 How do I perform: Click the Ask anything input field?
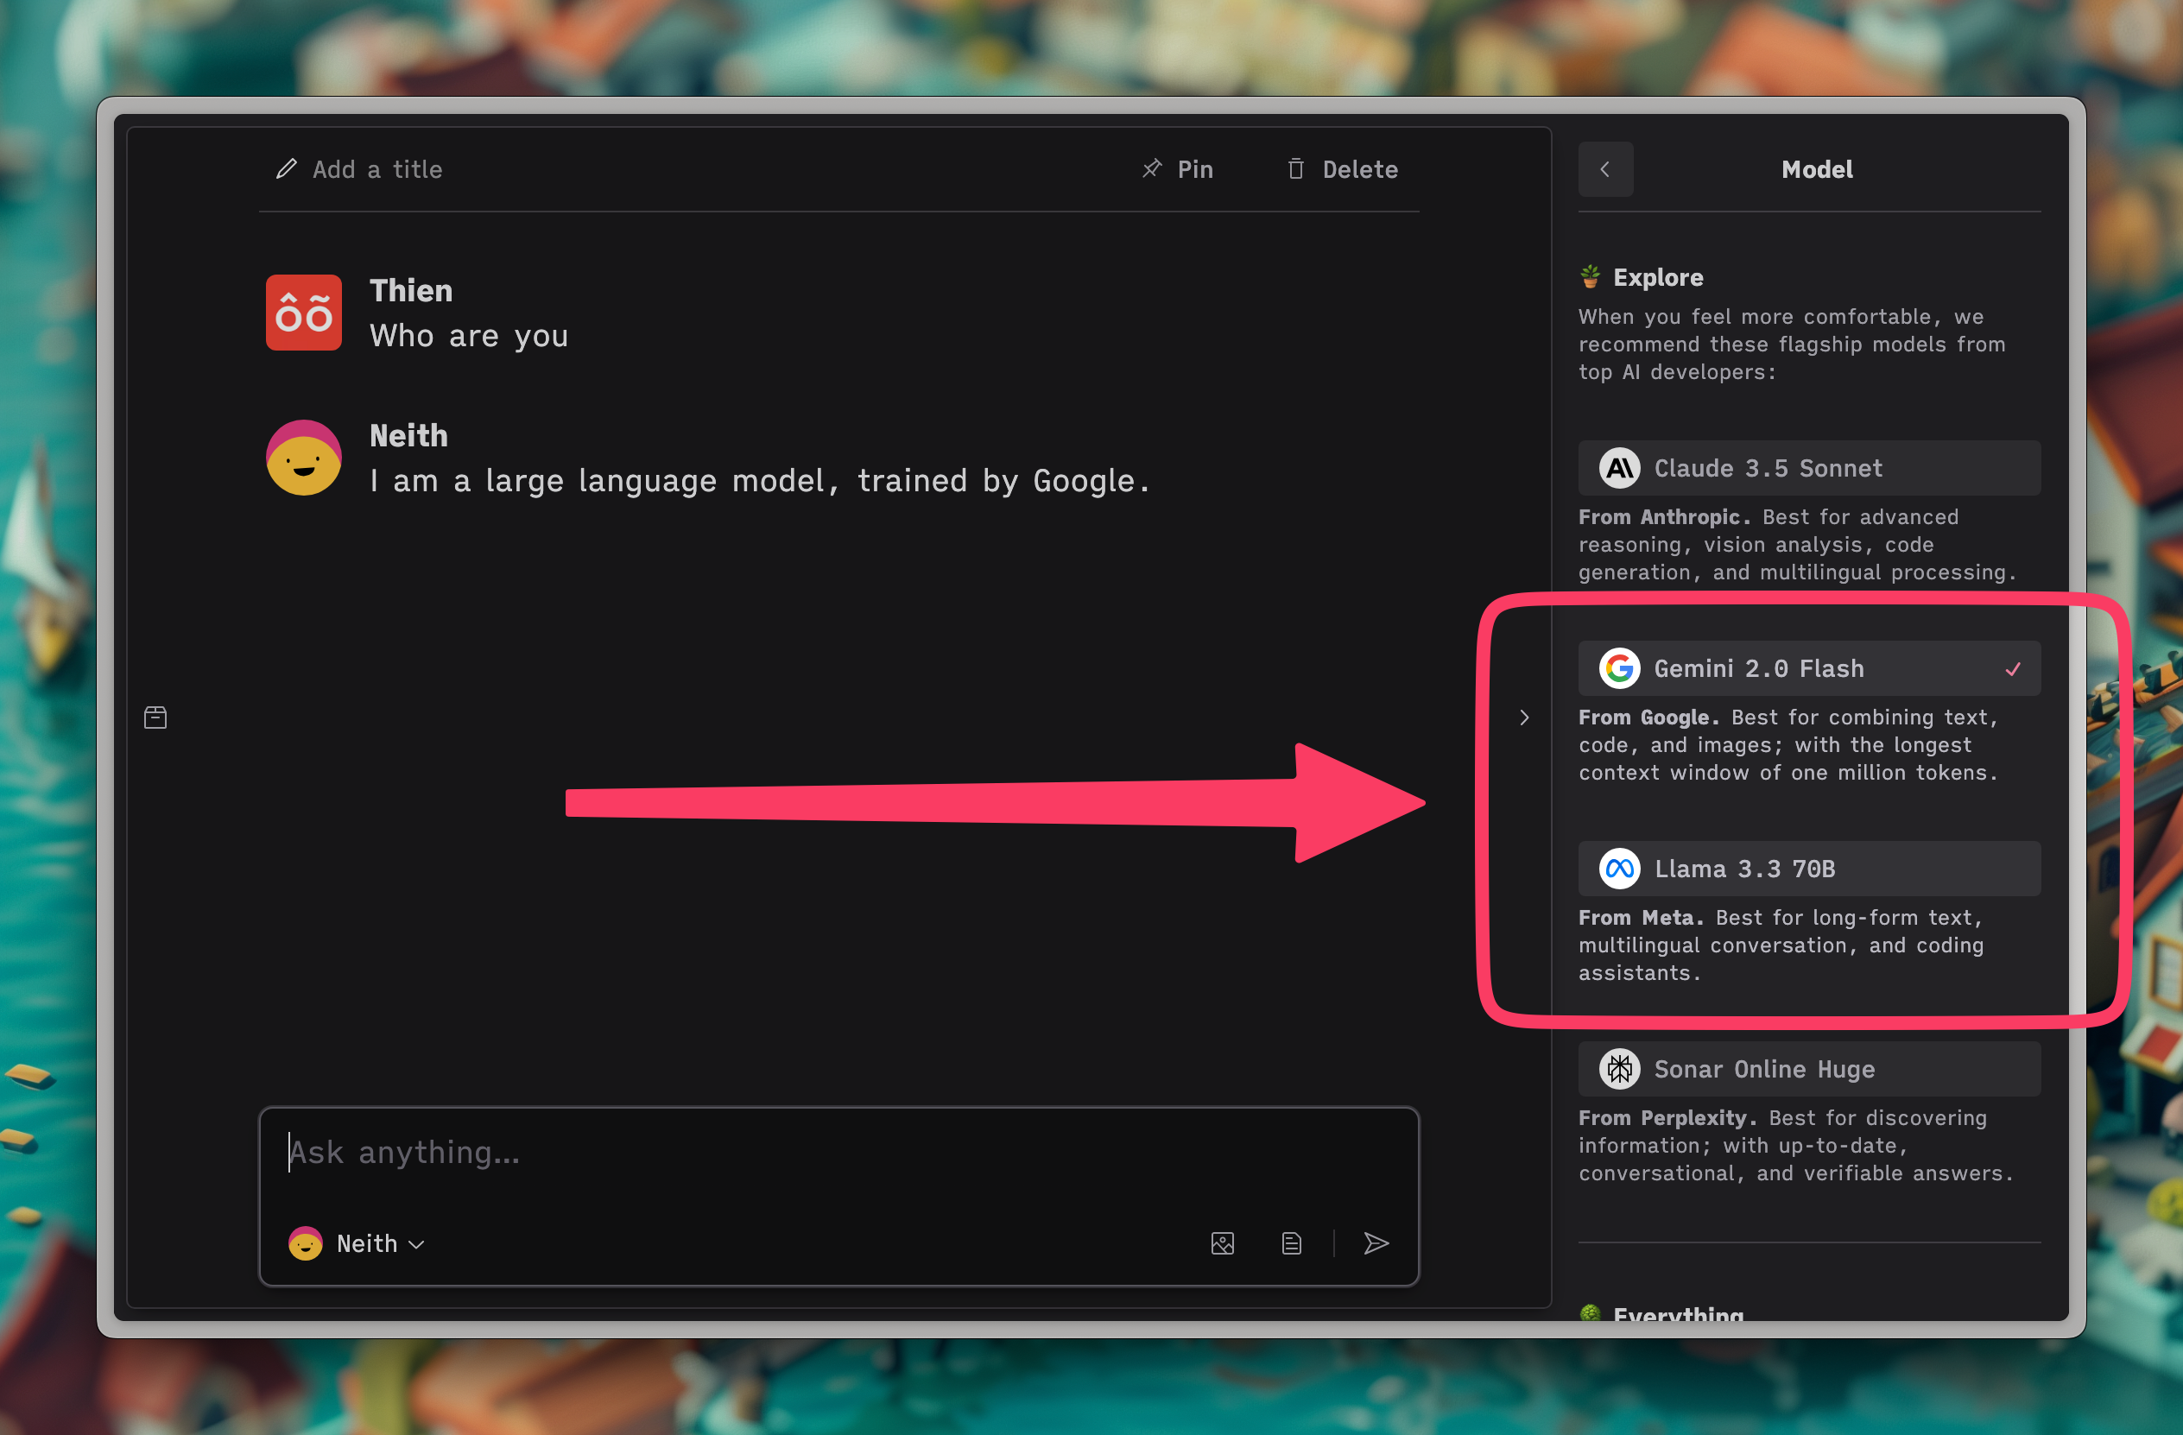click(838, 1153)
